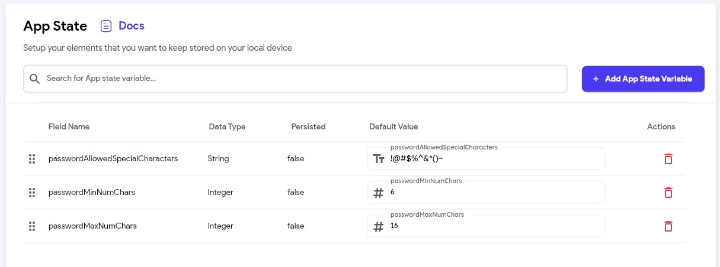Delete the passwordAllowedSpecialCharacters variable
The image size is (720, 267).
click(x=668, y=159)
